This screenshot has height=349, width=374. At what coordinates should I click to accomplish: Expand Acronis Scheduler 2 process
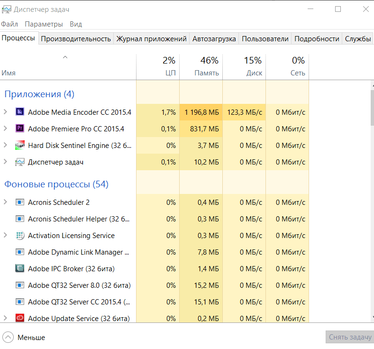tap(5, 202)
